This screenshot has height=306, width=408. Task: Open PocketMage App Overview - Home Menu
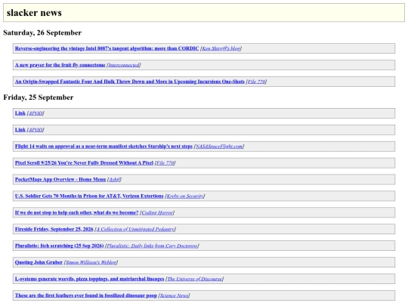[60, 180]
